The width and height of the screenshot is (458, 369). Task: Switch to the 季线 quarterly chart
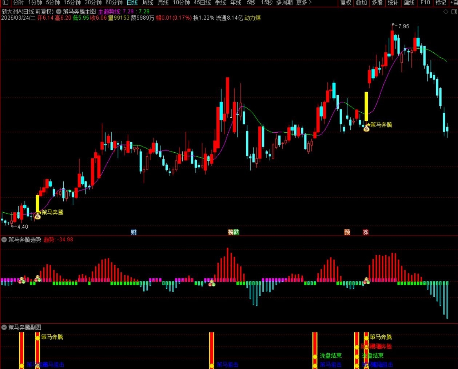click(220, 3)
